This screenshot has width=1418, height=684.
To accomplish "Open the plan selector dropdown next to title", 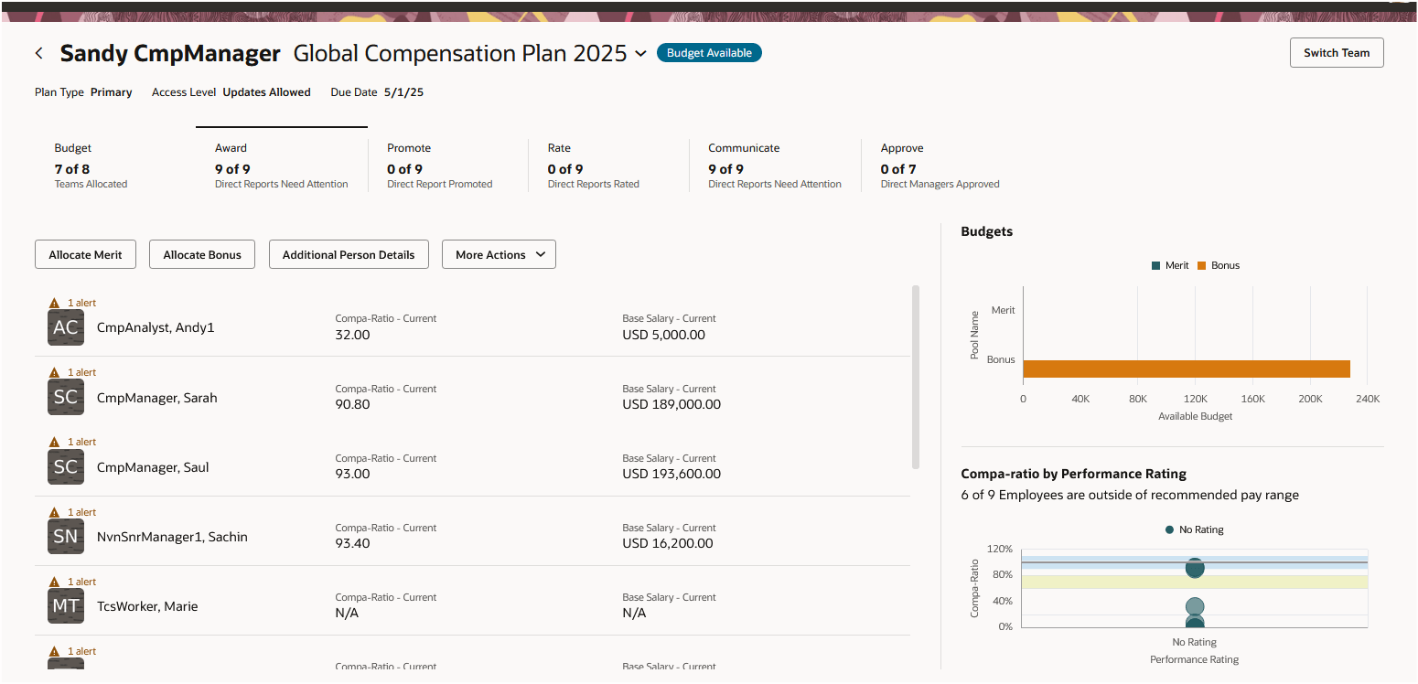I will click(640, 54).
